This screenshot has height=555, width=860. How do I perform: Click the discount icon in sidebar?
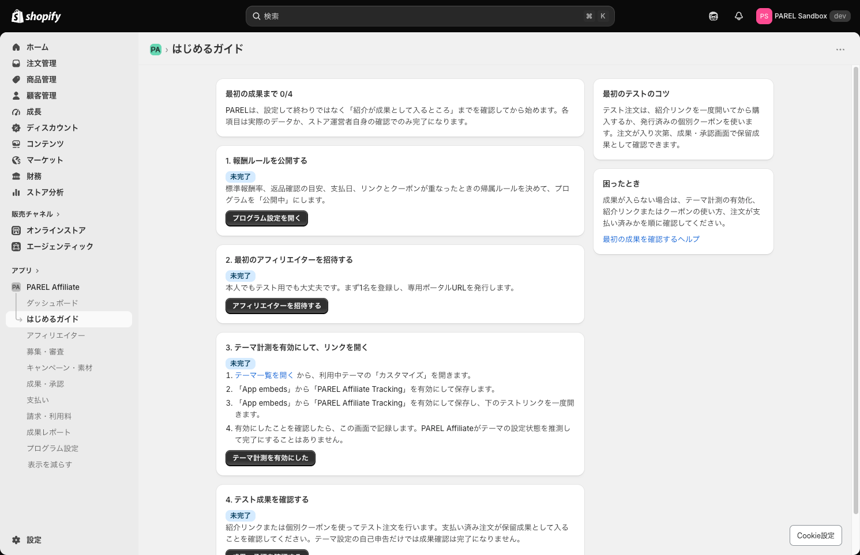click(16, 128)
